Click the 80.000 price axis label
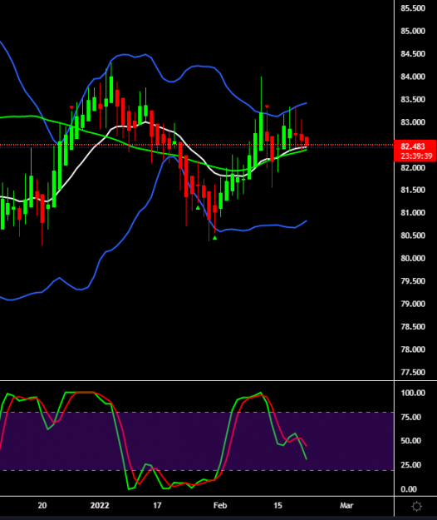437x520 pixels. coord(413,259)
